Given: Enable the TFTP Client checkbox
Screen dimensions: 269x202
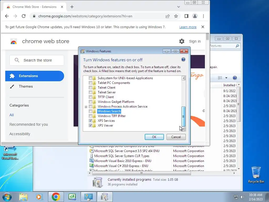Looking at the screenshot, I should (90, 97).
